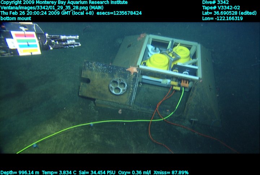Pick the pink stripe on the color card
Viewport: 260px width, 175px height.
[x=24, y=36]
